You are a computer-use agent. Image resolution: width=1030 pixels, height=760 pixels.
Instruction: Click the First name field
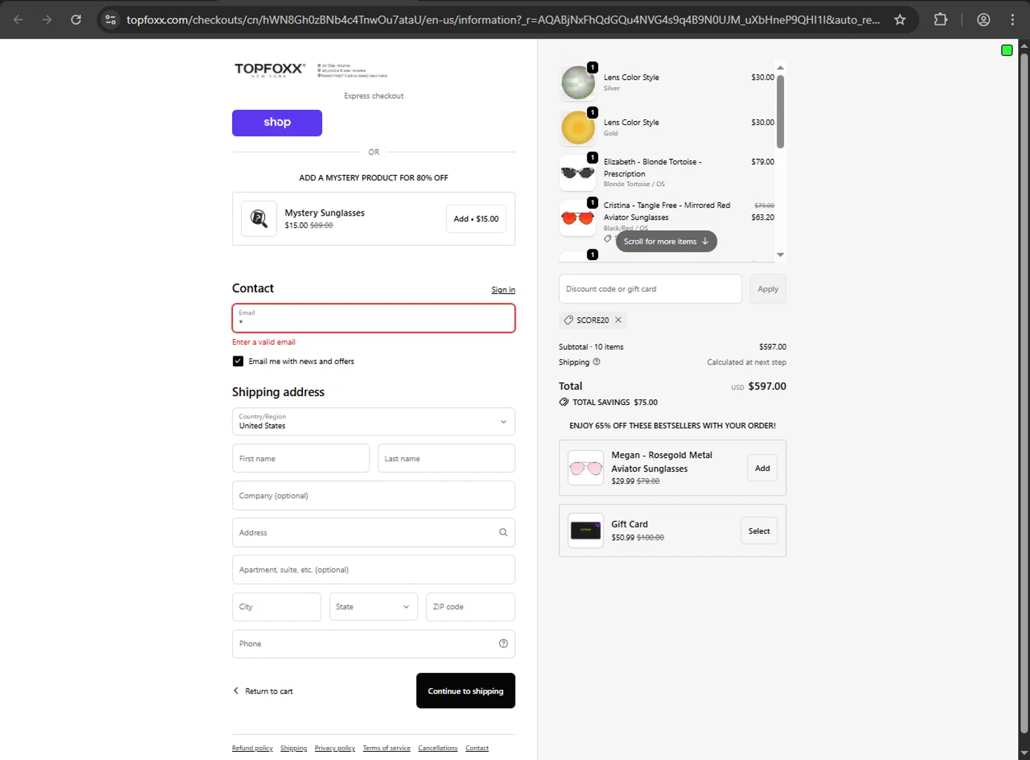(x=301, y=459)
